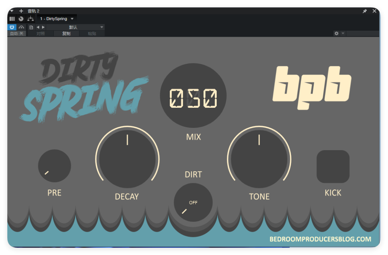
Task: Go to the next preset arrow
Action: point(43,27)
